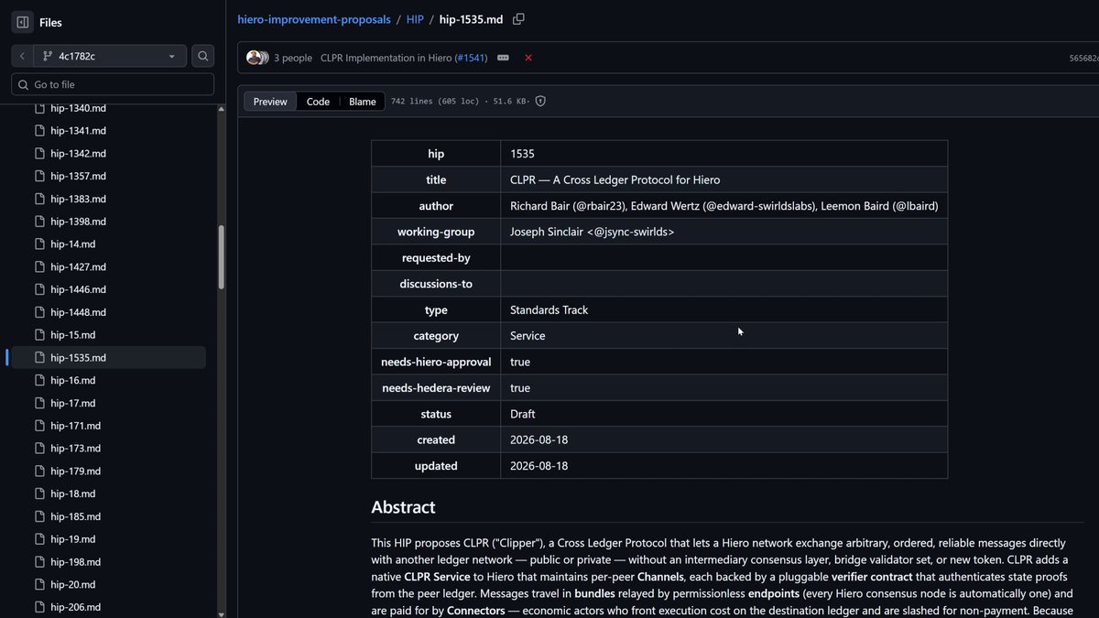The width and height of the screenshot is (1099, 618).
Task: Click the Joseph Sinclair working-group cell
Action: [724, 232]
